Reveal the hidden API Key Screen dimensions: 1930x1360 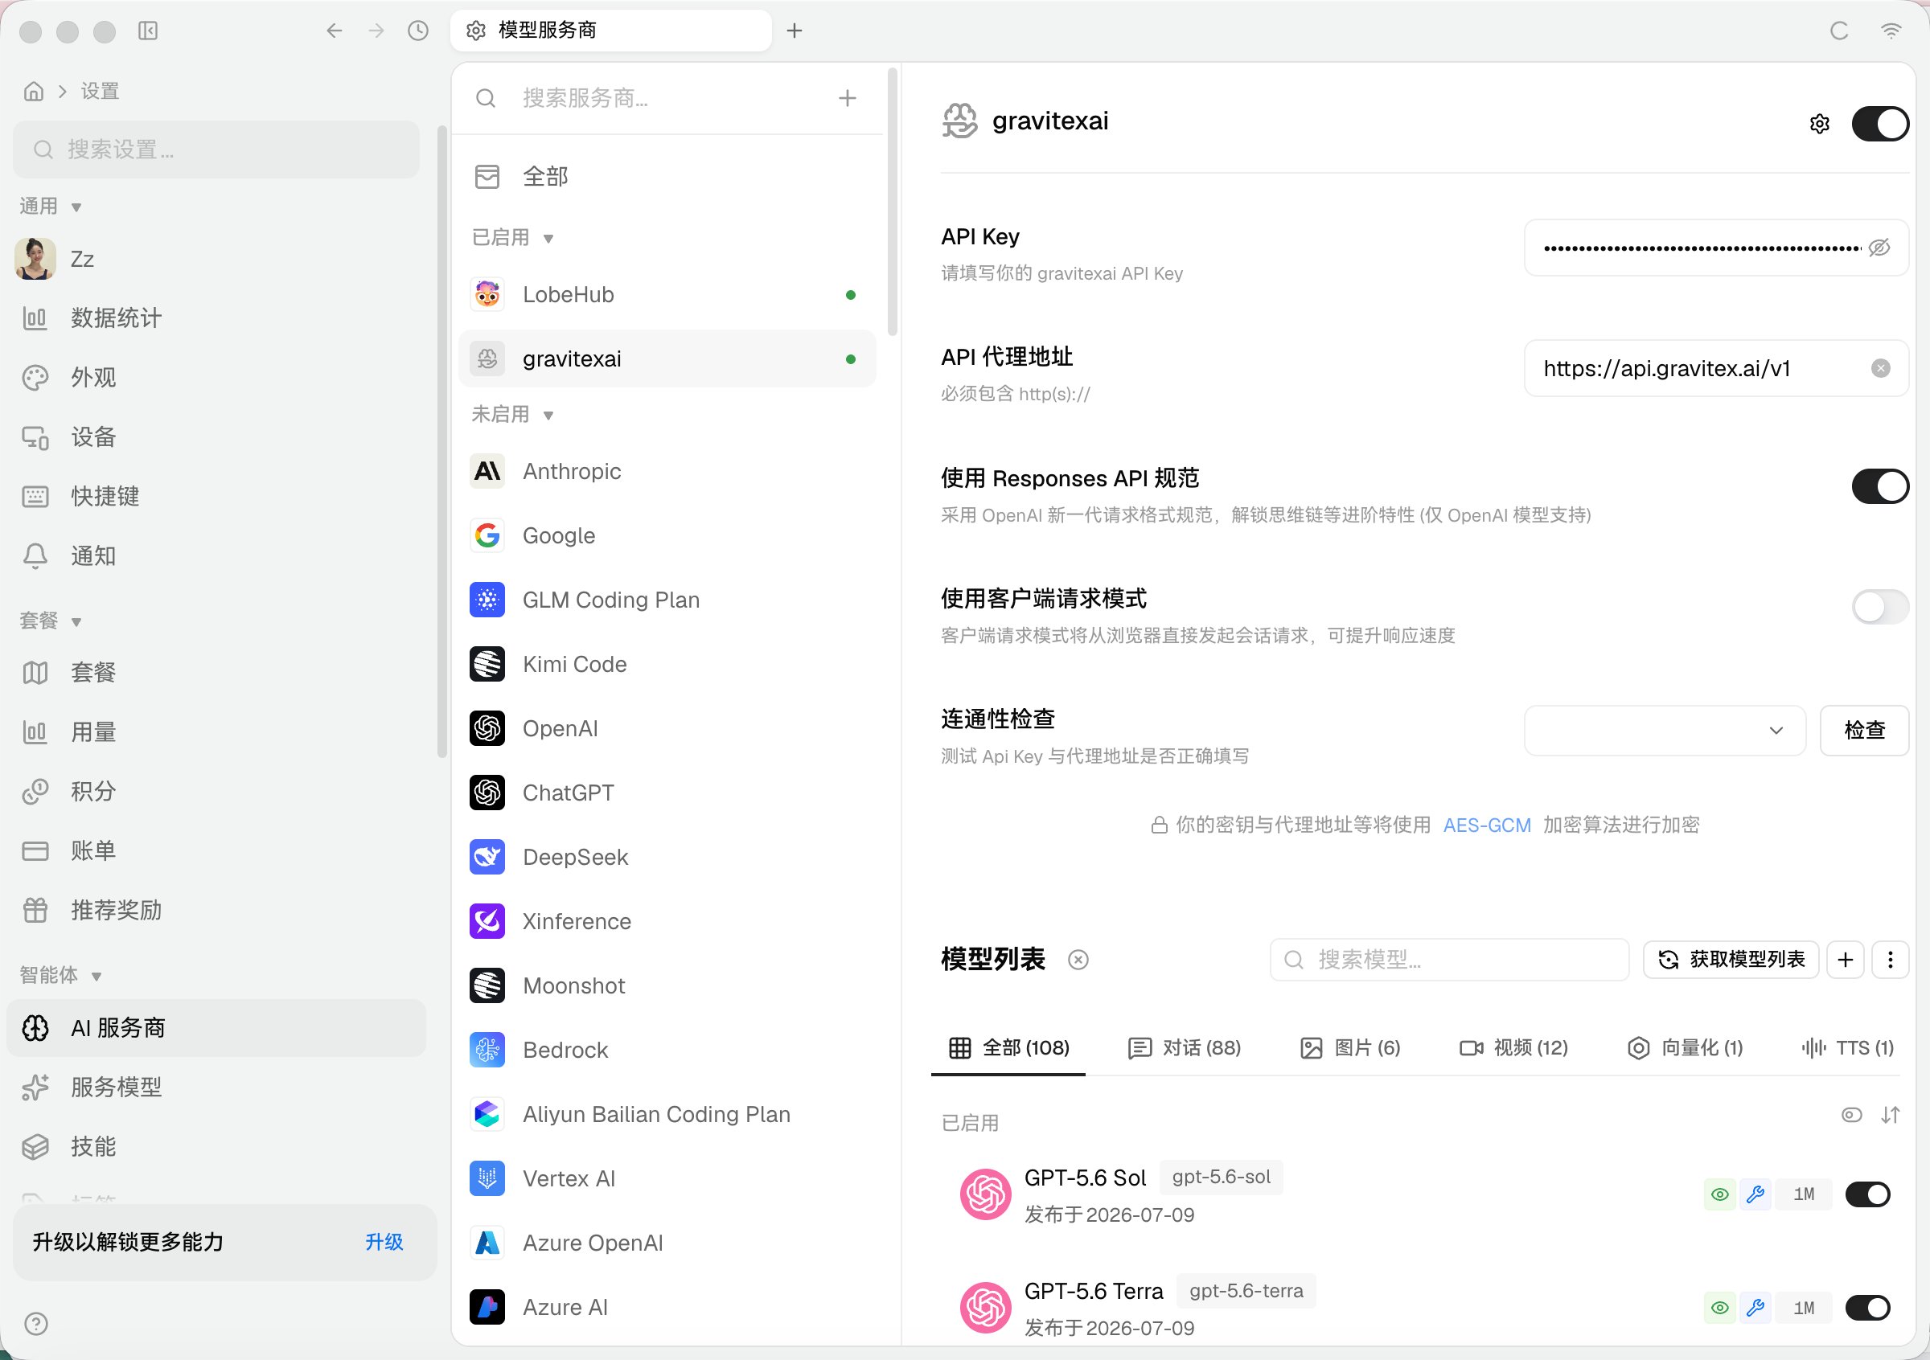[x=1879, y=248]
